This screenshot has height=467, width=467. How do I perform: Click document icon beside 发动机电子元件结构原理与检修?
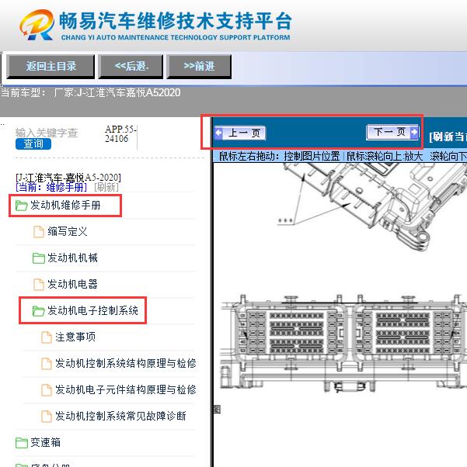click(x=47, y=390)
